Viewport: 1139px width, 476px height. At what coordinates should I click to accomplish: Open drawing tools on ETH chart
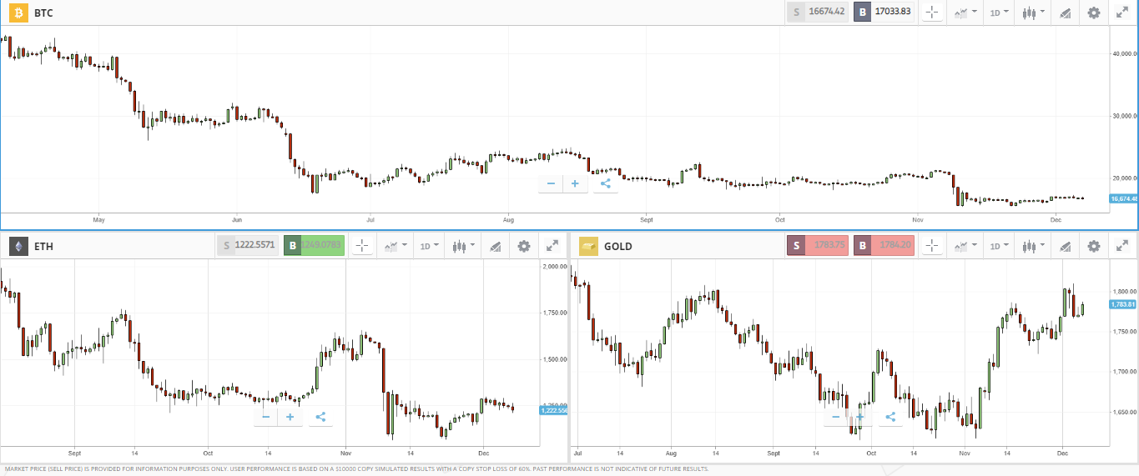[x=495, y=246]
